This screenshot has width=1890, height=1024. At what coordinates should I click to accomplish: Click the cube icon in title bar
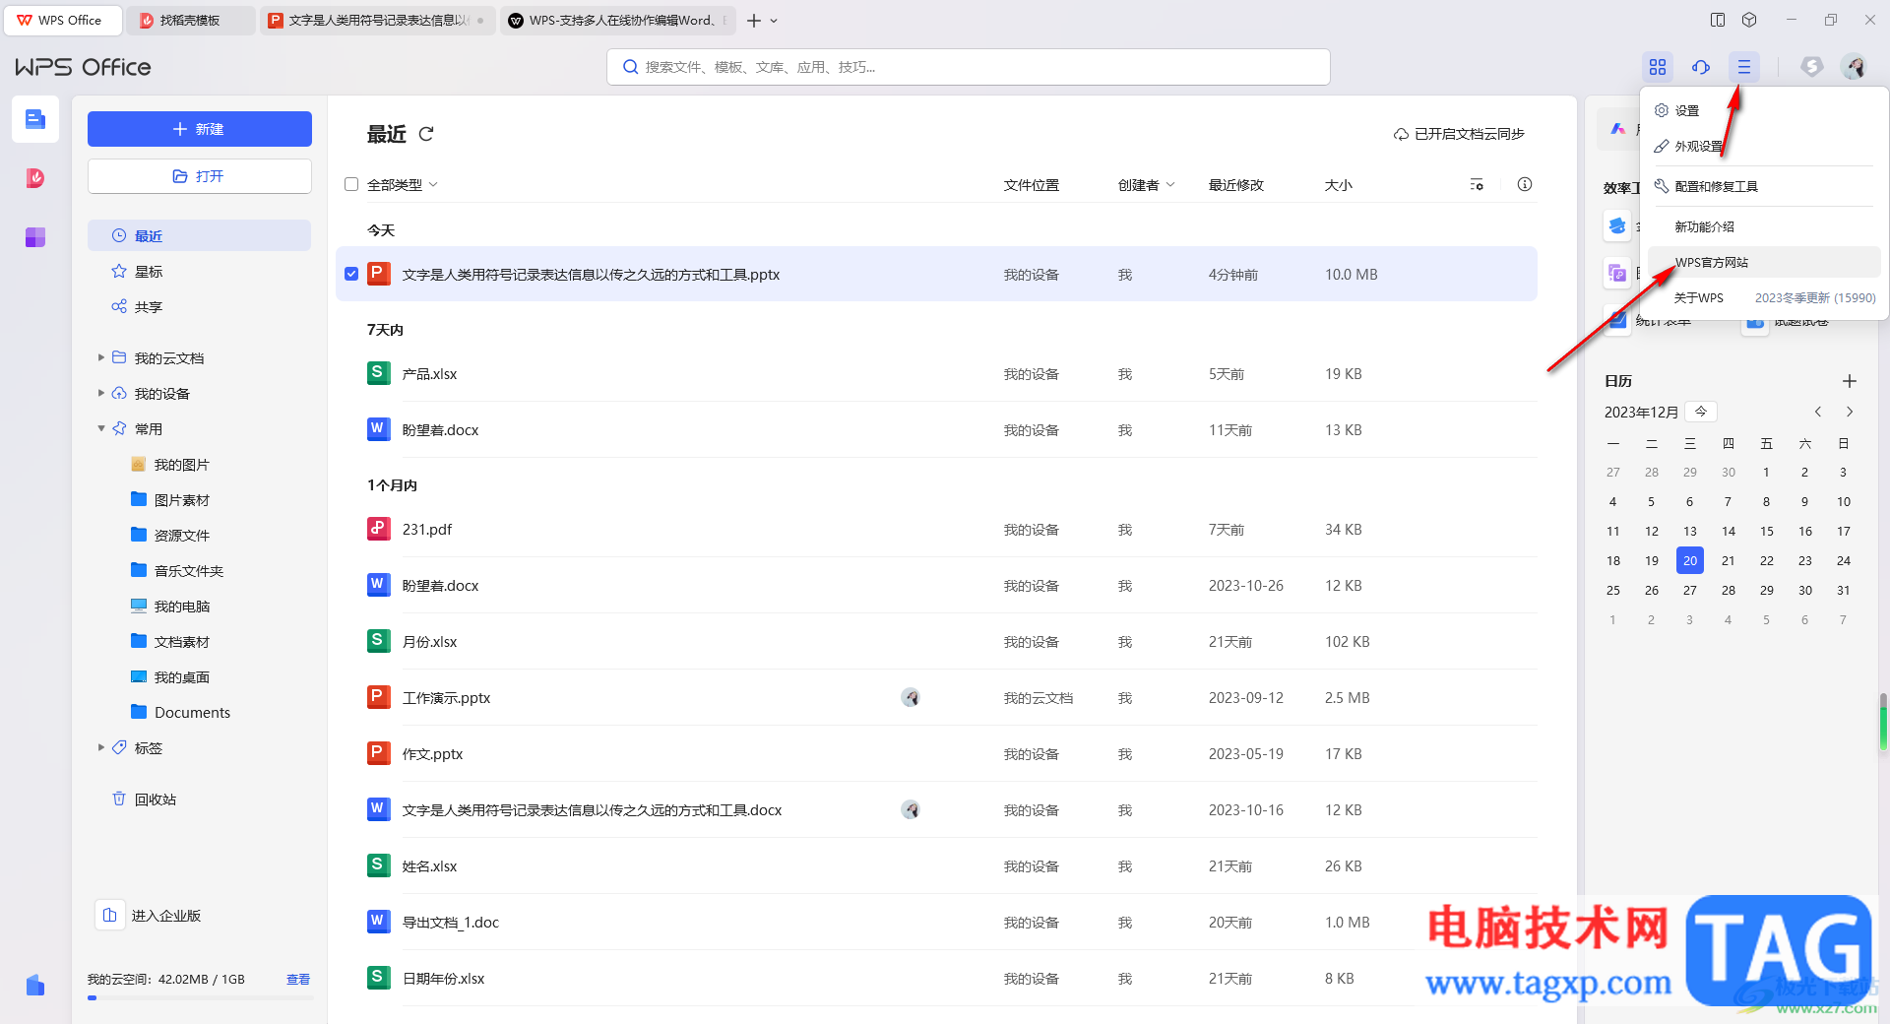[x=1749, y=20]
